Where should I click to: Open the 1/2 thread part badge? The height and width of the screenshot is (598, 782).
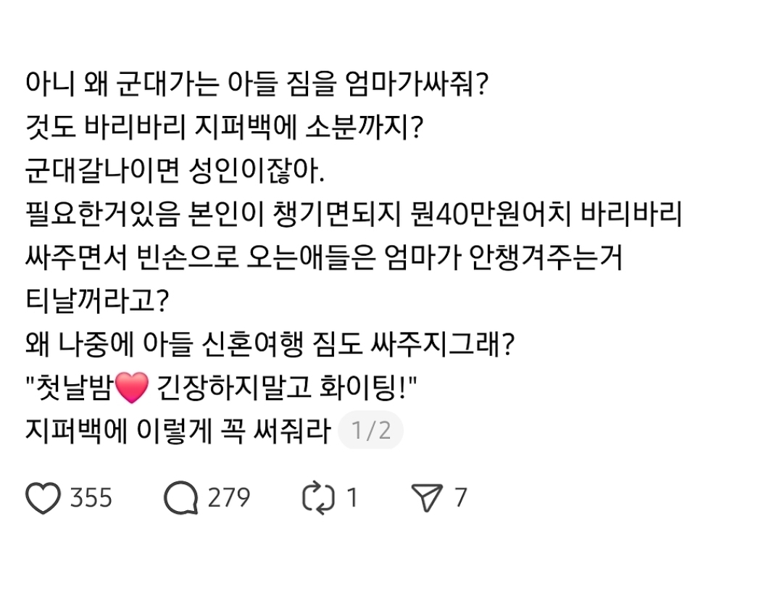click(x=370, y=431)
